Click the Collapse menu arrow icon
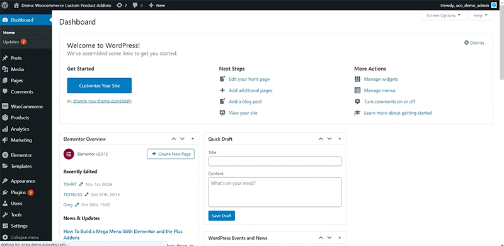The width and height of the screenshot is (504, 246). pos(5,237)
